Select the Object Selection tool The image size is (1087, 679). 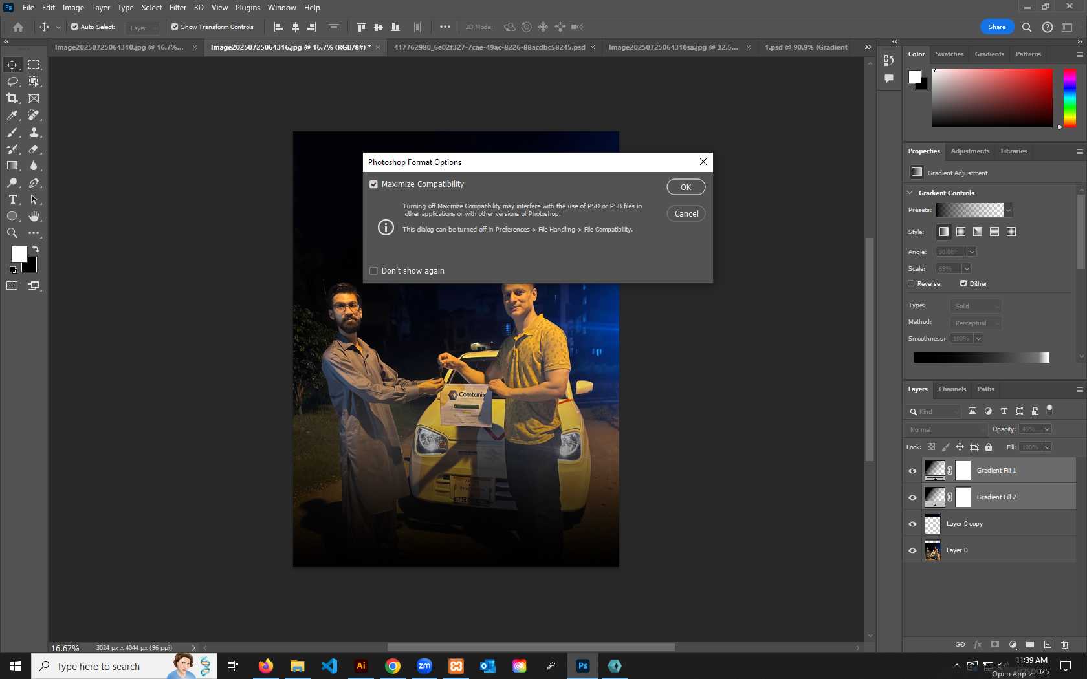[34, 81]
